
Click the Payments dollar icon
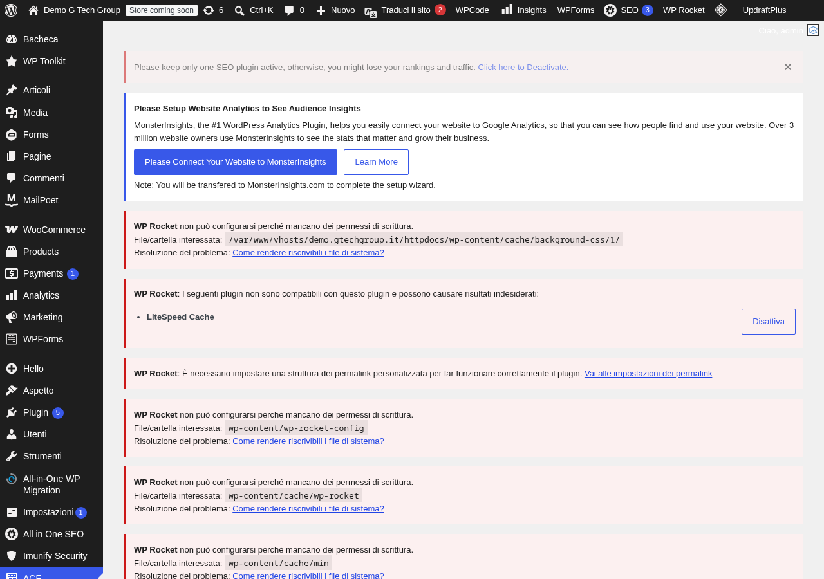[12, 273]
